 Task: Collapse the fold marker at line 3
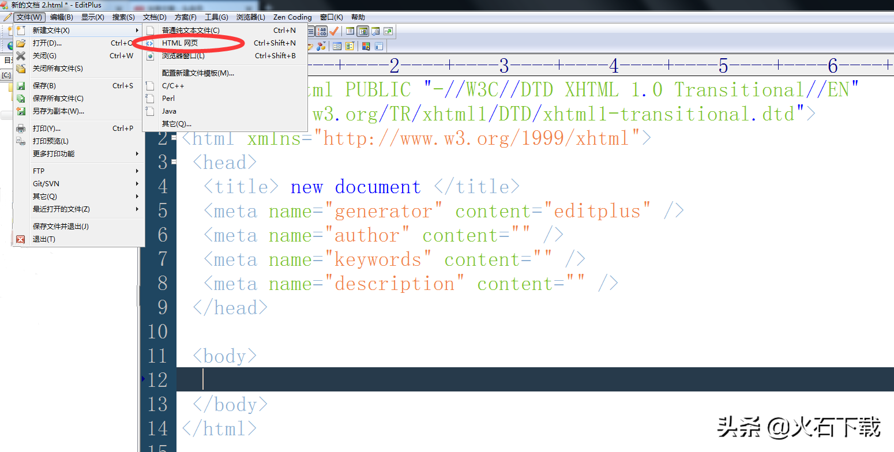click(x=173, y=162)
